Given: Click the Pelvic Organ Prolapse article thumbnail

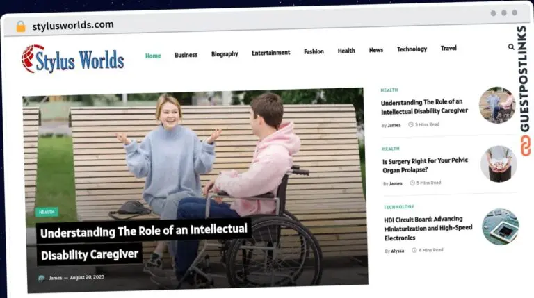Looking at the screenshot, I should [499, 164].
